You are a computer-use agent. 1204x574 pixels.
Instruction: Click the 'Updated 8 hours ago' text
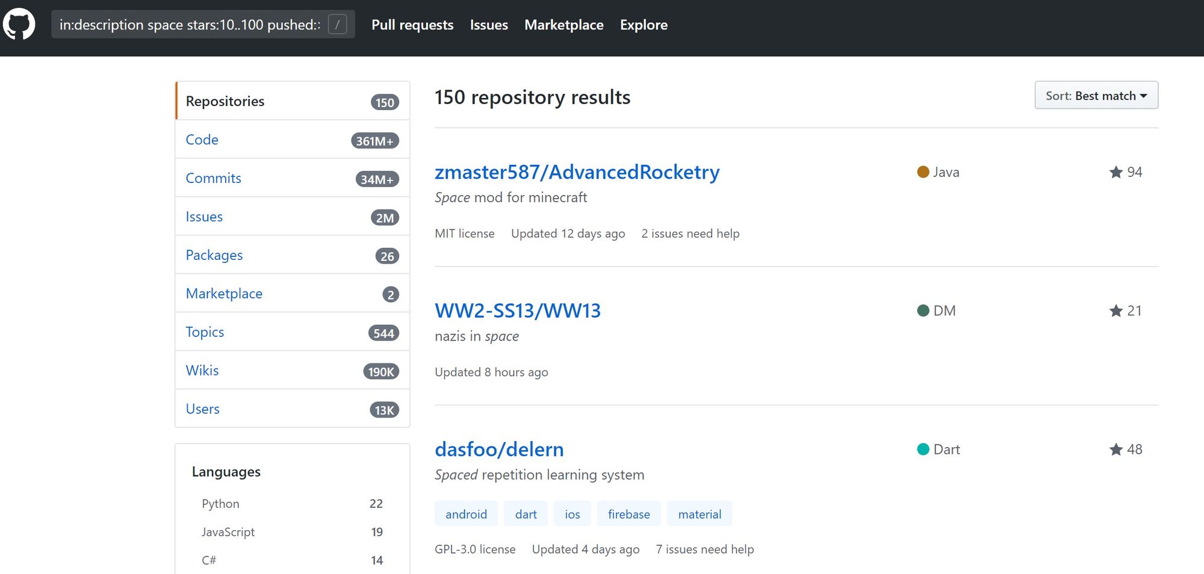click(491, 372)
